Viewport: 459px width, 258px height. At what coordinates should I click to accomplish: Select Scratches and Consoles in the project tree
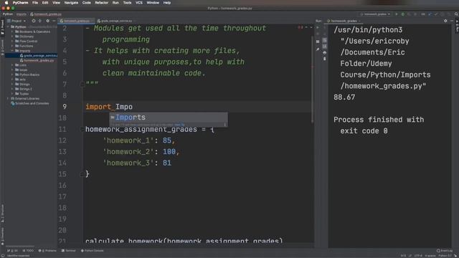click(x=30, y=103)
